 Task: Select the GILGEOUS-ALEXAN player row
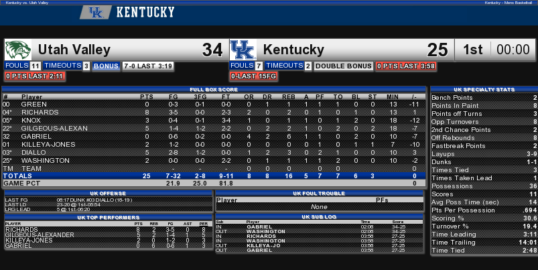[x=214, y=129]
